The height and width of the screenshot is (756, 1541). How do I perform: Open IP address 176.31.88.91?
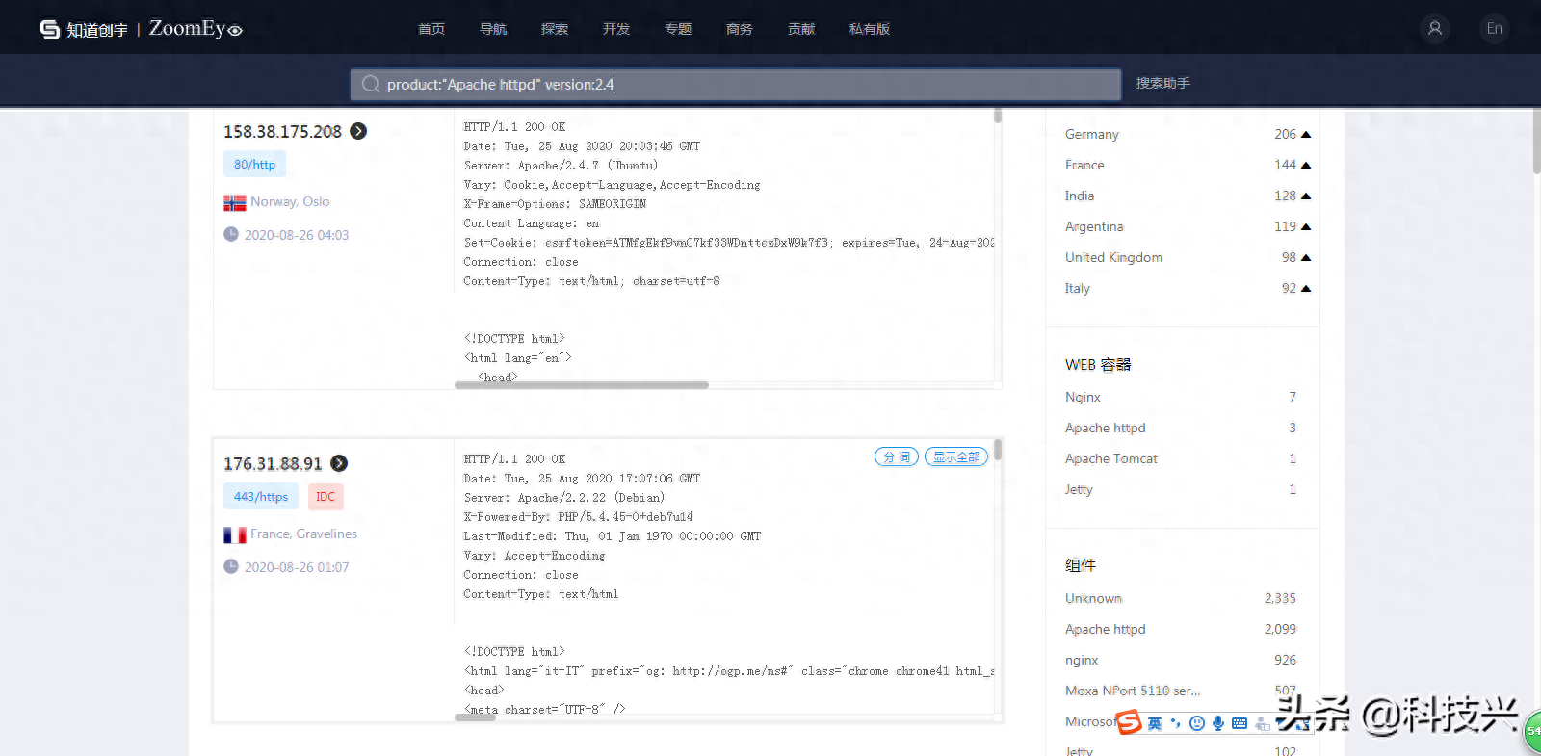(x=273, y=464)
